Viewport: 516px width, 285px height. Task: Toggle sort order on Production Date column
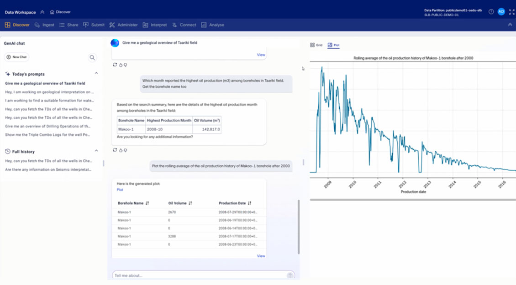pyautogui.click(x=250, y=203)
